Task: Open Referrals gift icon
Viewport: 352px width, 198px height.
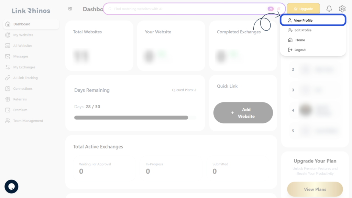Action: pyautogui.click(x=8, y=99)
